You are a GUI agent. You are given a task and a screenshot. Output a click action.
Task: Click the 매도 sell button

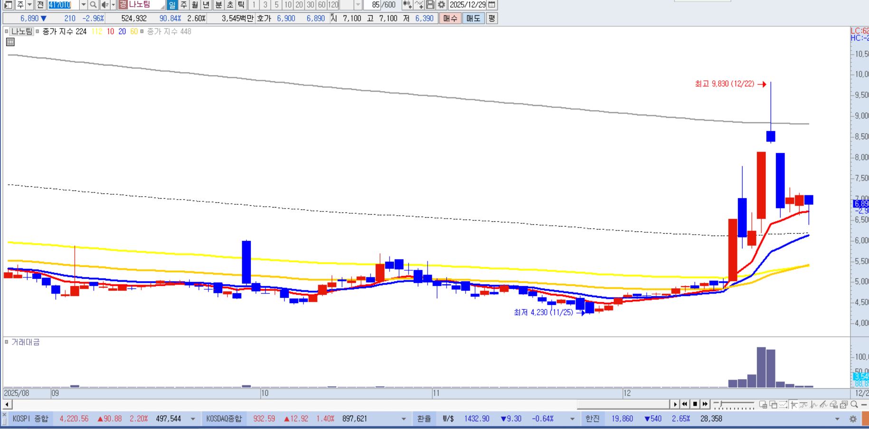click(473, 19)
